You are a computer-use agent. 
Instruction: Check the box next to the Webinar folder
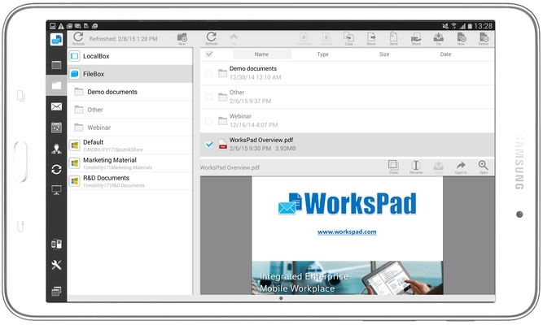(x=208, y=121)
